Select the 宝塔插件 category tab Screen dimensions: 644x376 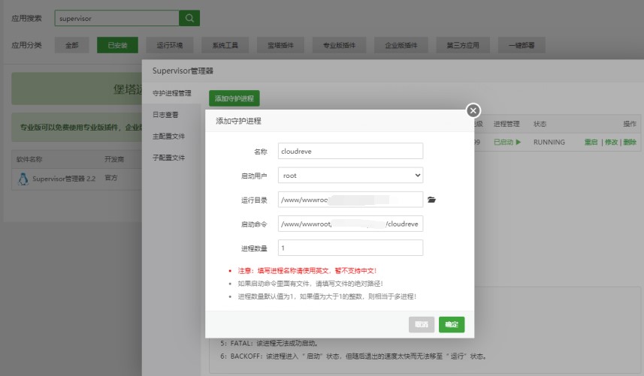coord(280,45)
